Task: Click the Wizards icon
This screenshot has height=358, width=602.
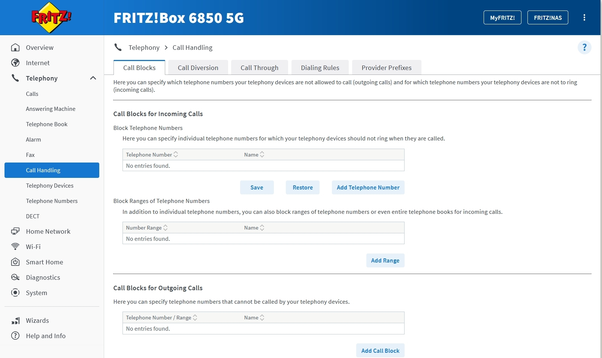Action: tap(15, 321)
